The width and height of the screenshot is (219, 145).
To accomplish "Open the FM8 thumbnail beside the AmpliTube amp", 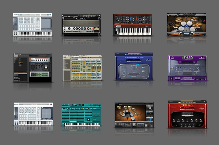I will pyautogui.click(x=33, y=25).
